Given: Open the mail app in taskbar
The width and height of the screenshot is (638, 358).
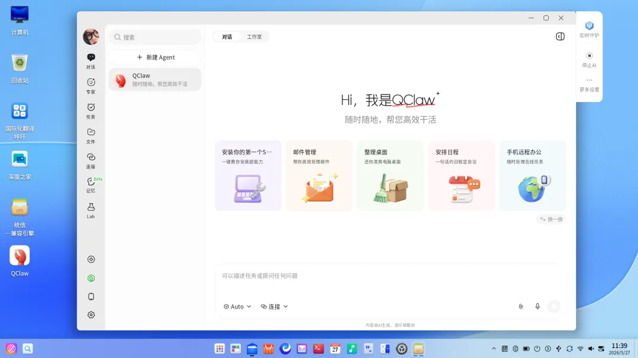Looking at the screenshot, I should 302,349.
